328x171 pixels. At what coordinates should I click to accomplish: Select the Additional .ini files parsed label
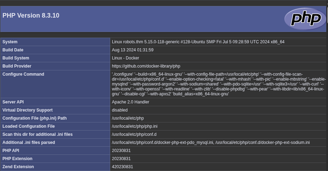coord(29,142)
